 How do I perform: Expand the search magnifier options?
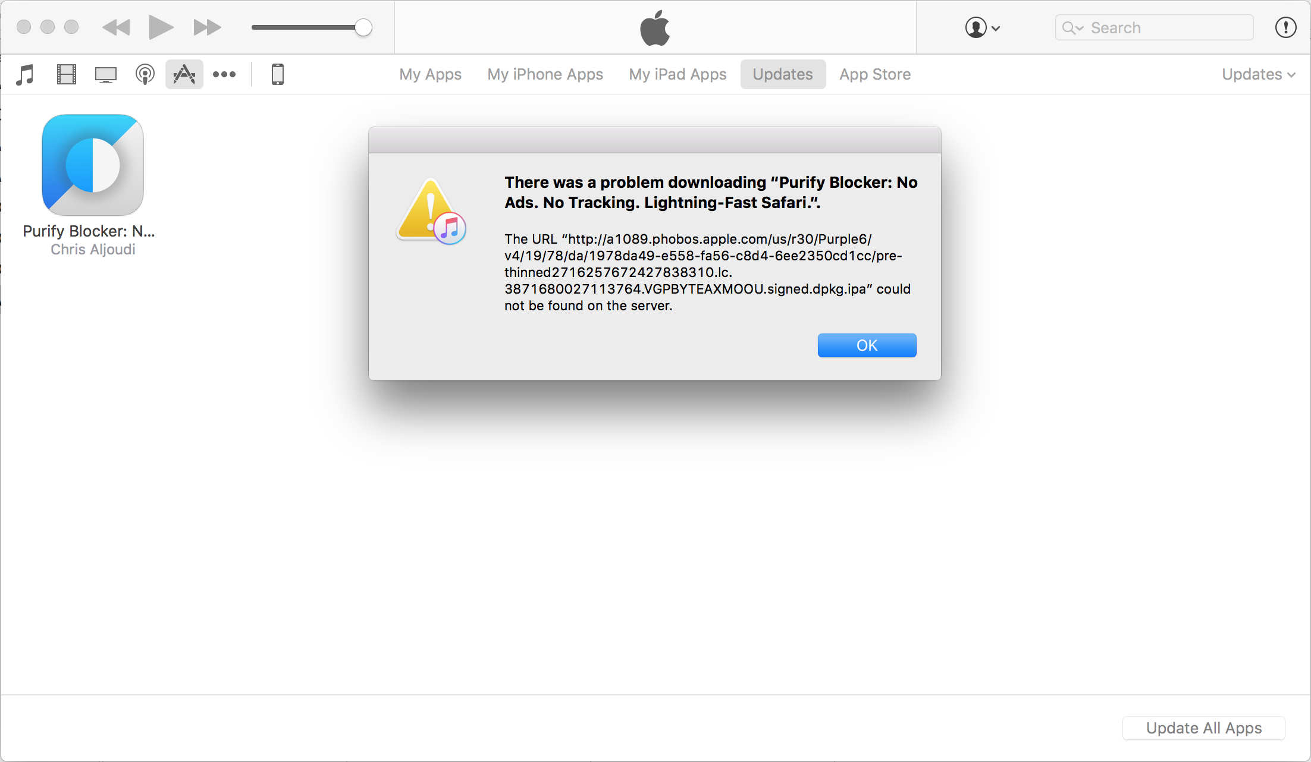coord(1073,28)
